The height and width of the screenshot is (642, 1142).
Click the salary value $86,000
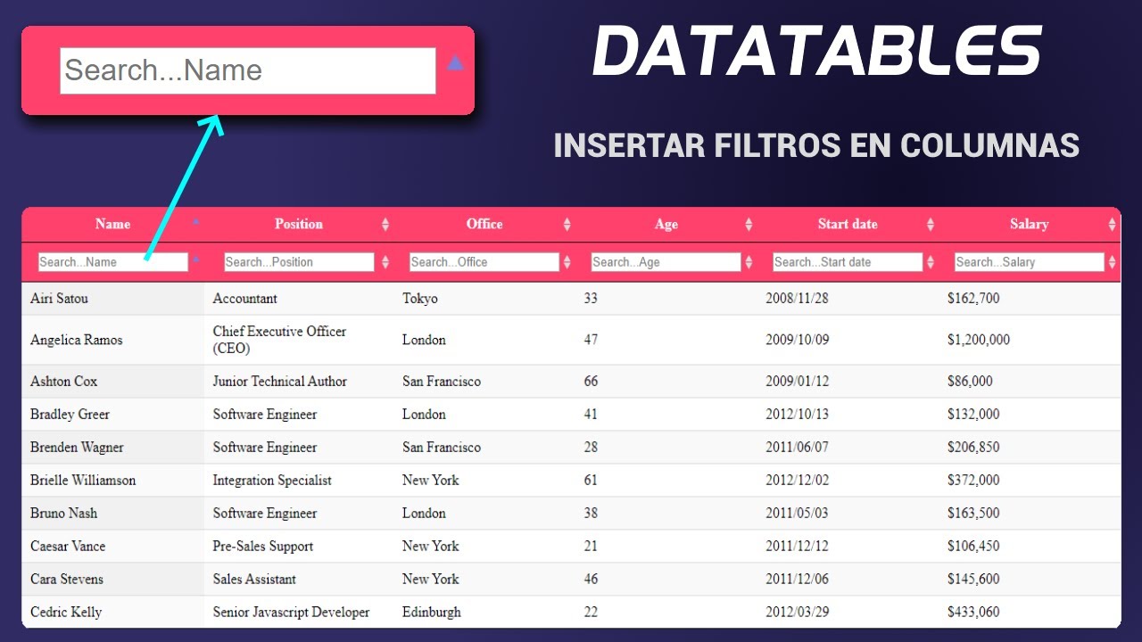(970, 382)
